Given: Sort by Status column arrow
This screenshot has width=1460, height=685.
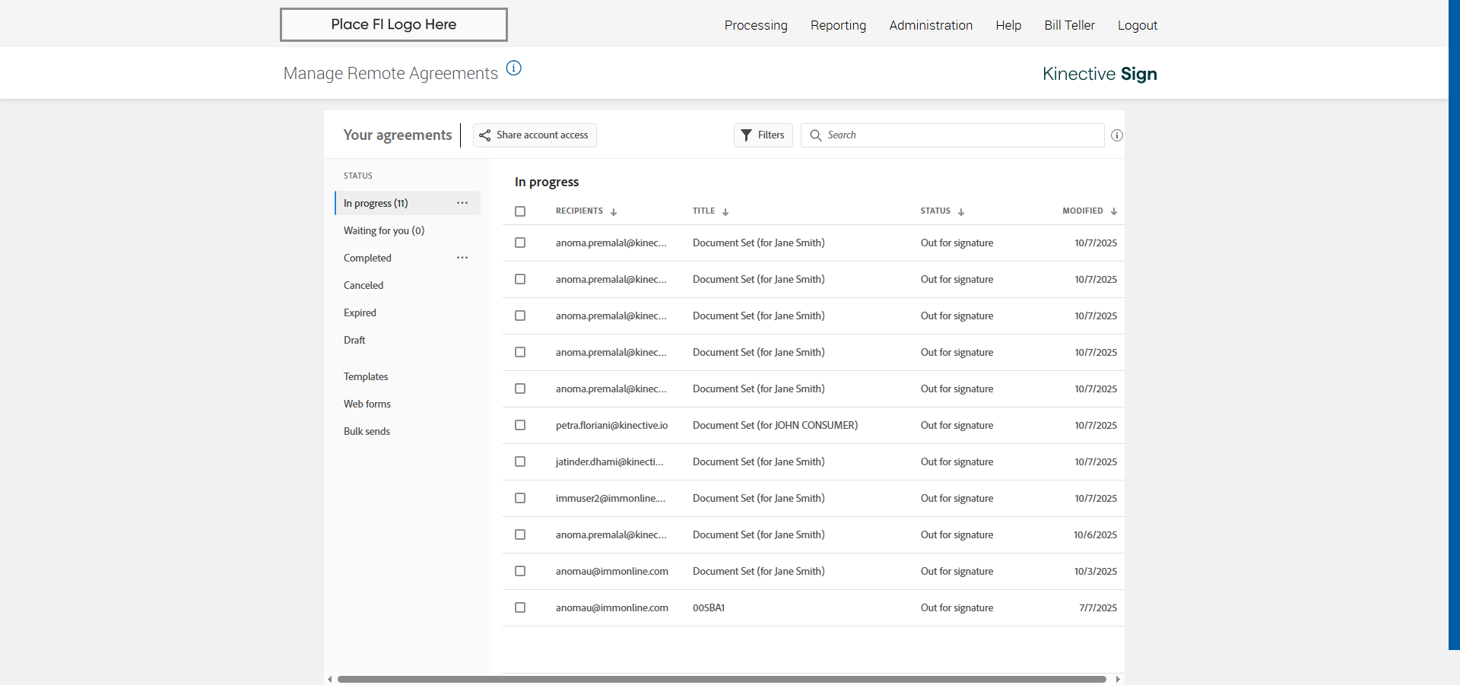Looking at the screenshot, I should 961,212.
